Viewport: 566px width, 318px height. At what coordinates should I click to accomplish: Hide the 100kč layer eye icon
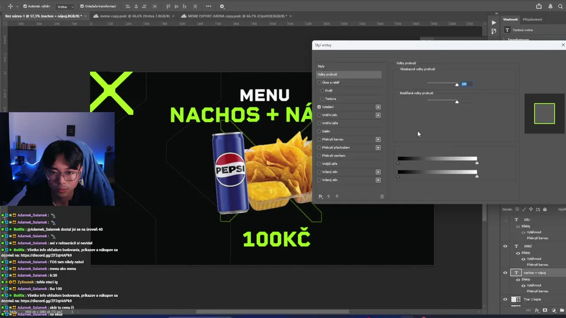[505, 246]
